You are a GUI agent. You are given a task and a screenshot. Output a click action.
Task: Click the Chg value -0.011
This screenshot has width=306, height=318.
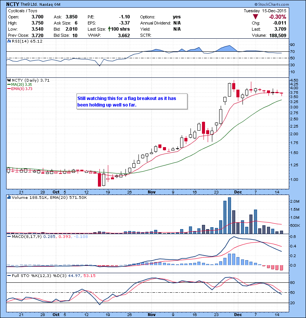pyautogui.click(x=280, y=23)
